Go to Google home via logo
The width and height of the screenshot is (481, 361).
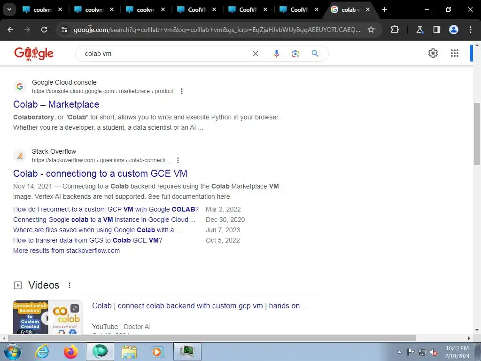point(34,54)
